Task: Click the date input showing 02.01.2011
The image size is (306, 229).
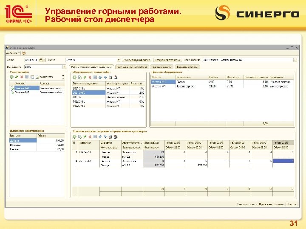Action: (x=31, y=60)
